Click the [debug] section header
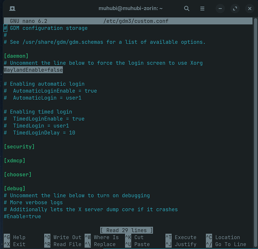The height and width of the screenshot is (249, 258). click(15, 189)
